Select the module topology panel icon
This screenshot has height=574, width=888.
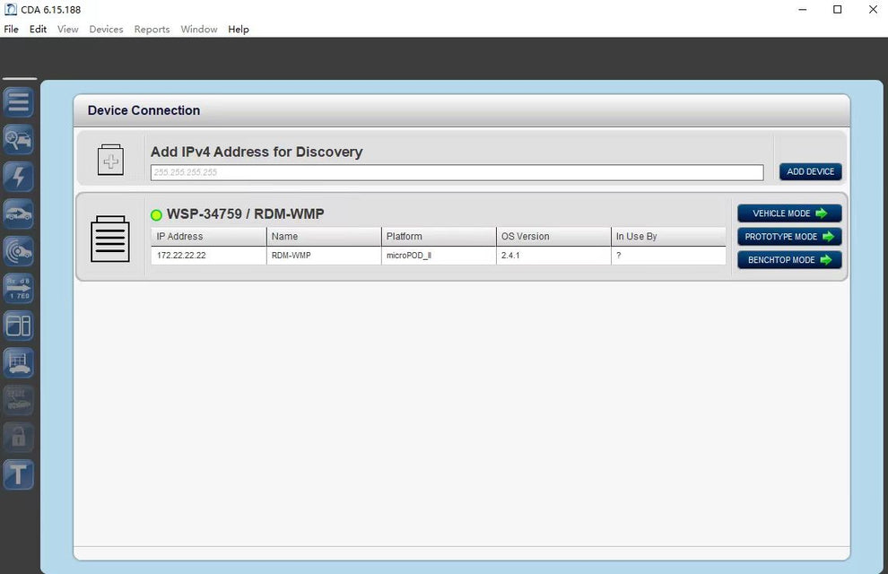pos(18,326)
